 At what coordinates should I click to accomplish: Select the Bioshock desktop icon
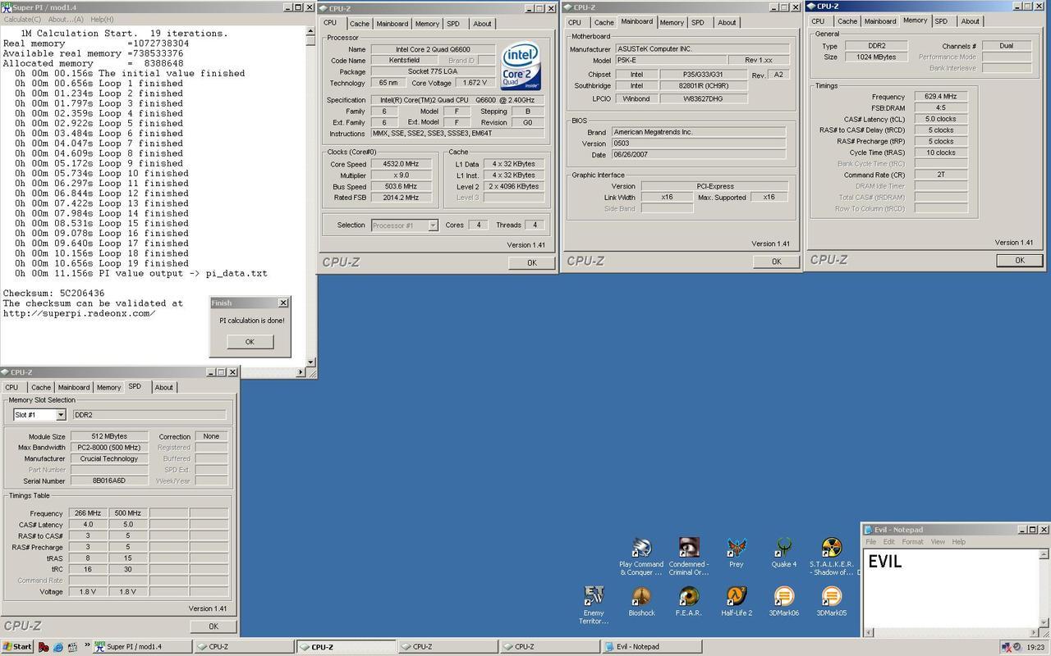coord(641,602)
